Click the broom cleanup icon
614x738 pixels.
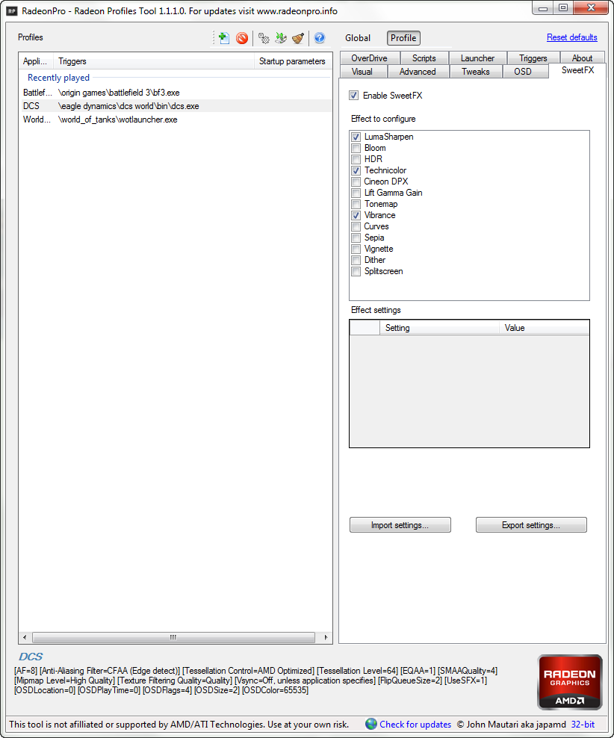tap(298, 38)
